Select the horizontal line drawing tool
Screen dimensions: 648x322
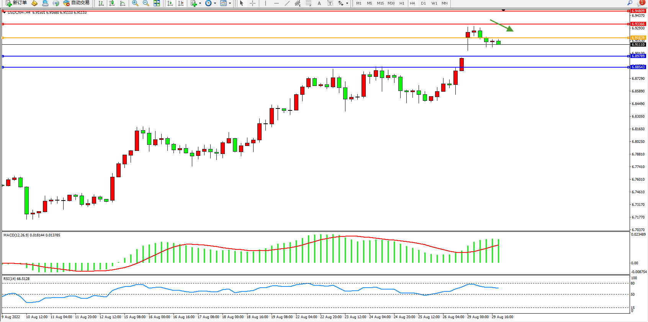[x=276, y=3]
